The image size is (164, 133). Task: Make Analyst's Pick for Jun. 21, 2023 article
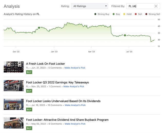75,68
